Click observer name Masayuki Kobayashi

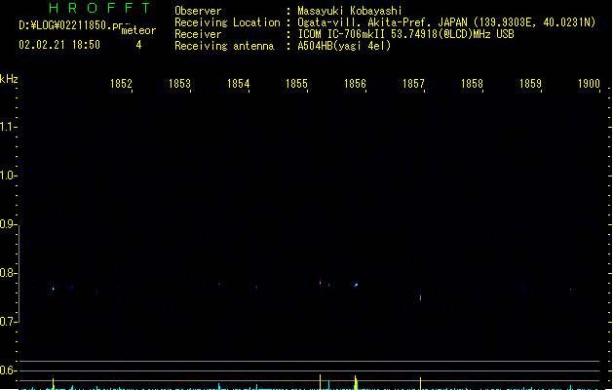350,11
